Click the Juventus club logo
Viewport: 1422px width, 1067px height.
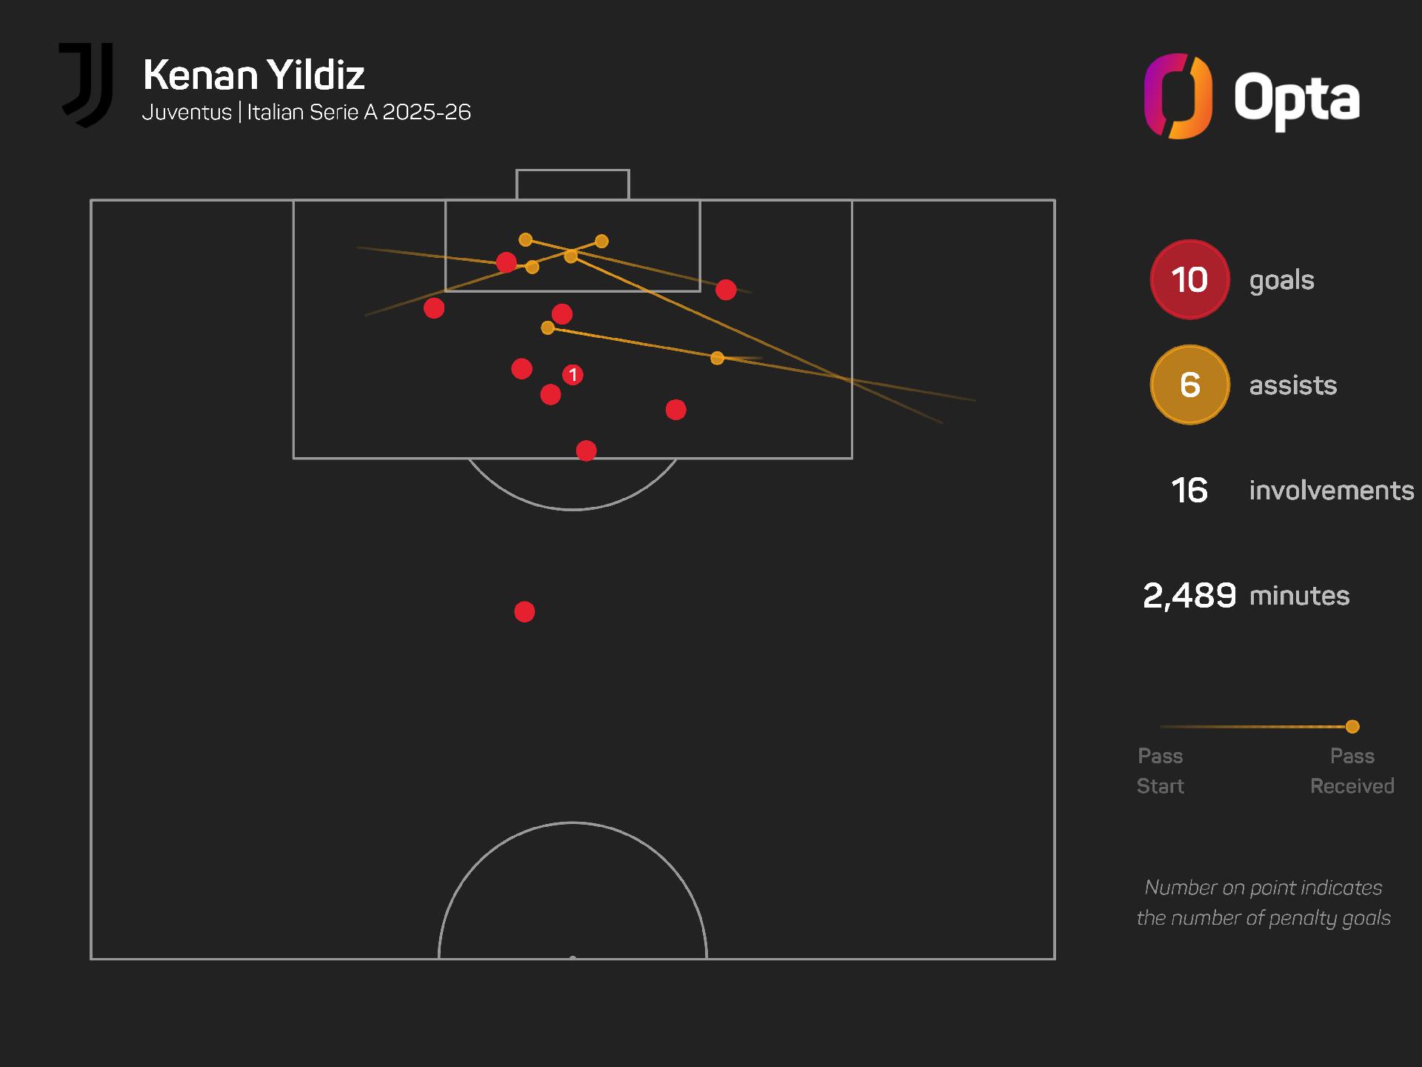click(x=87, y=84)
